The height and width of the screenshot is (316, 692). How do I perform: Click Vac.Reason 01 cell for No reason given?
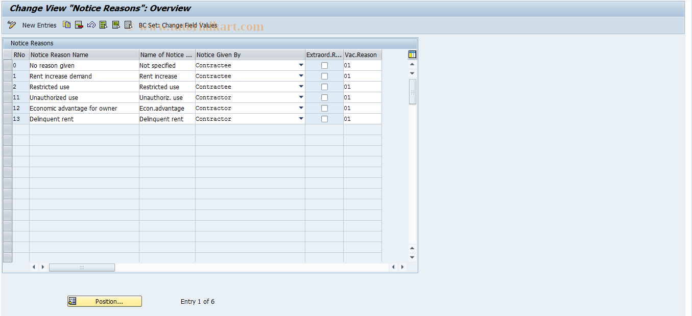[363, 65]
